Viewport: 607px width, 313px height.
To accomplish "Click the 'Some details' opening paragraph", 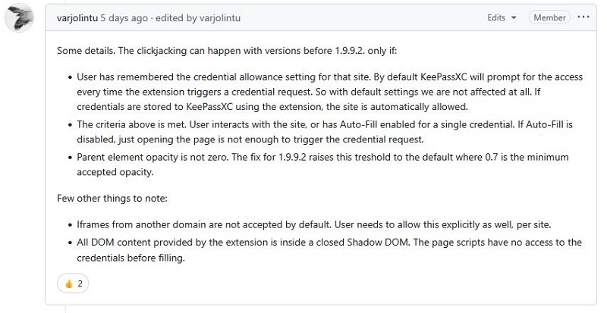I will pyautogui.click(x=227, y=51).
